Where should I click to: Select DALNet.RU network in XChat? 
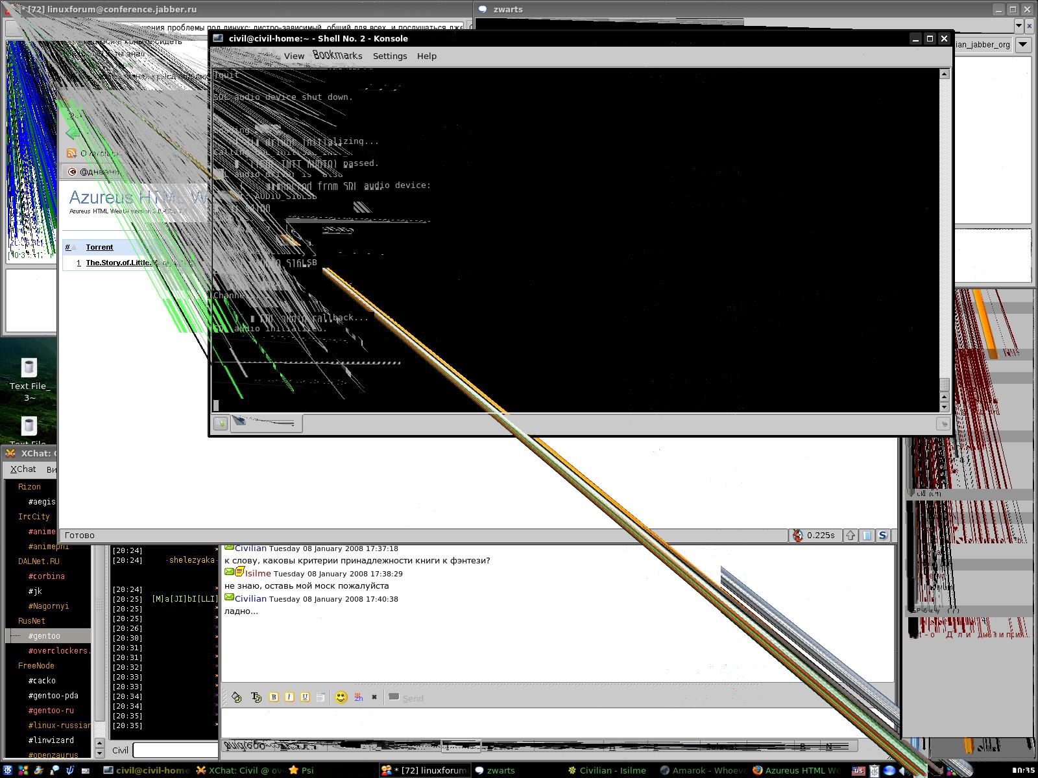38,561
